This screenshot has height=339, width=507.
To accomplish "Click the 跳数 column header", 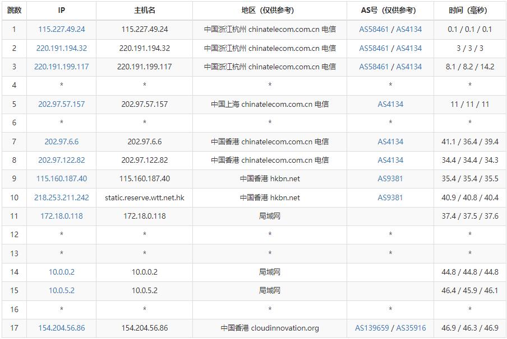I will [x=14, y=10].
